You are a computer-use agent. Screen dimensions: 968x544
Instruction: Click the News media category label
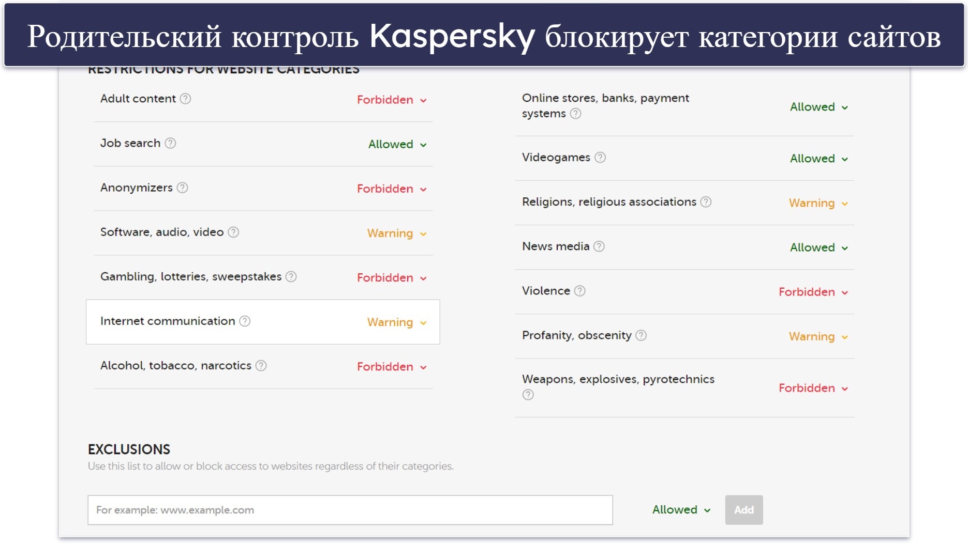[556, 246]
